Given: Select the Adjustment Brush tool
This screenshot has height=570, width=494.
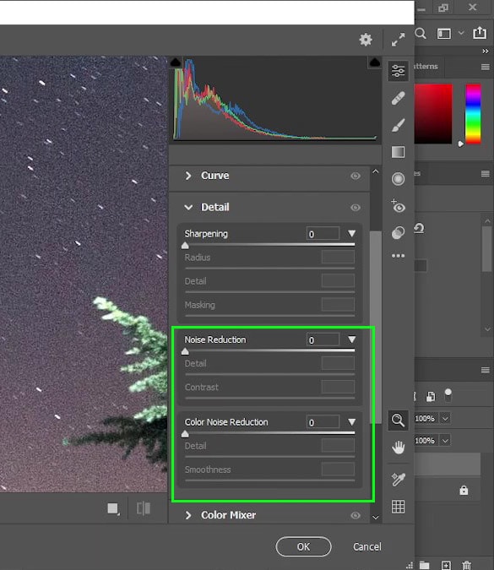Looking at the screenshot, I should tap(398, 126).
